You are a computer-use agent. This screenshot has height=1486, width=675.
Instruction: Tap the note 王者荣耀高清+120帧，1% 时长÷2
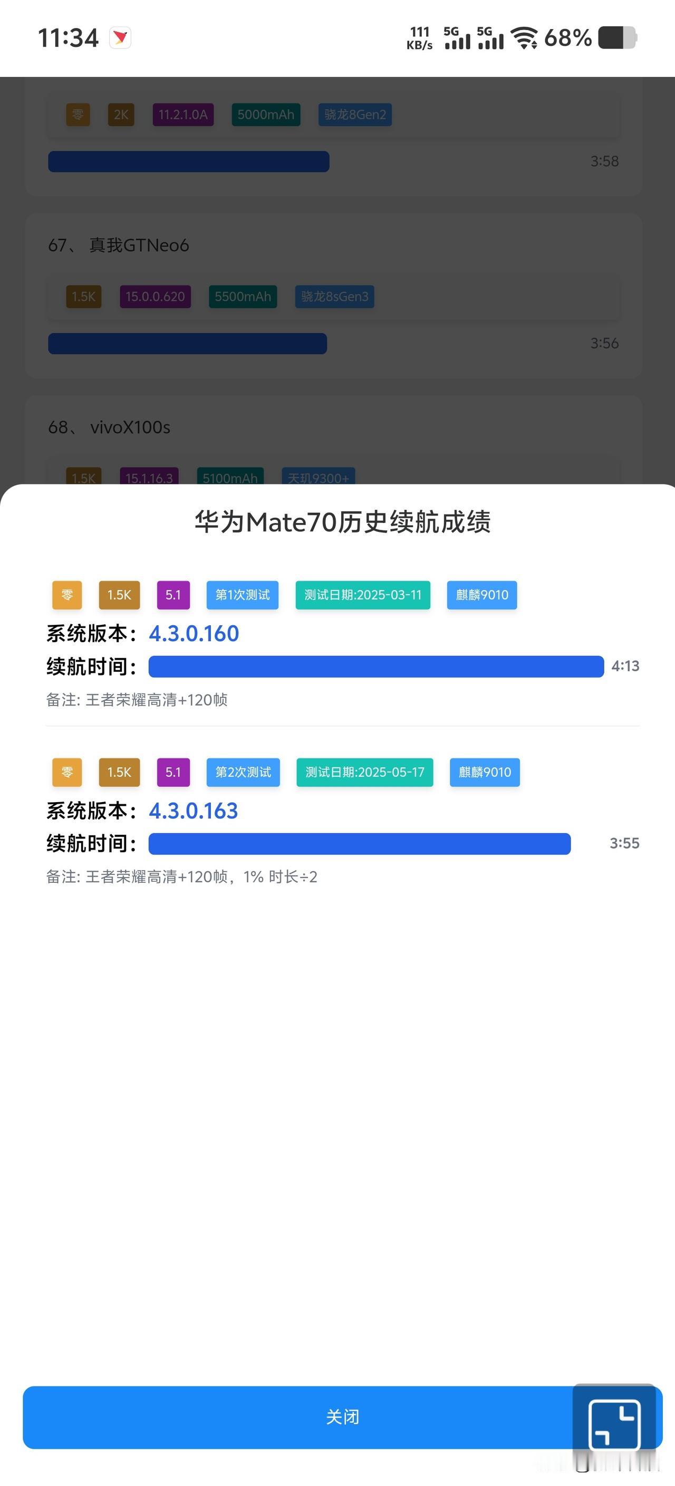(181, 877)
